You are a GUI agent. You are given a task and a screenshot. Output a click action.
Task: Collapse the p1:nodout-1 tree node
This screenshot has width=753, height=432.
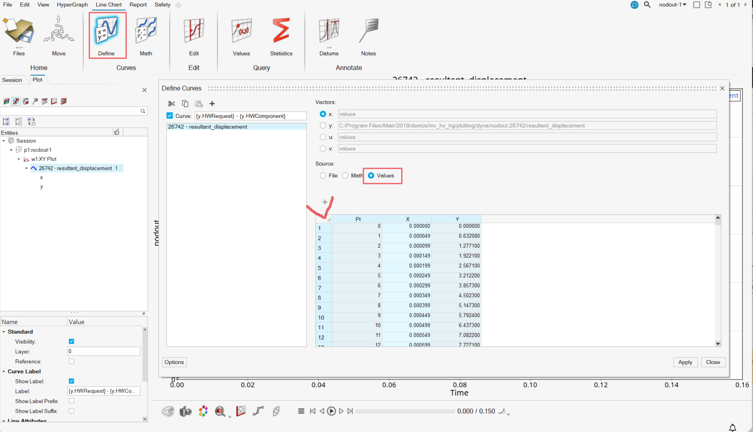click(11, 150)
